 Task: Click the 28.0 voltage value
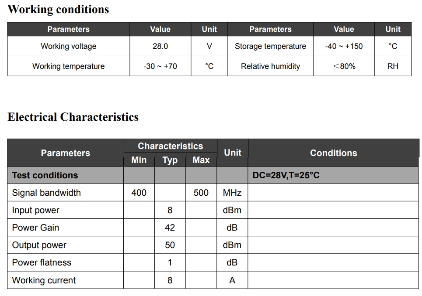(x=160, y=46)
